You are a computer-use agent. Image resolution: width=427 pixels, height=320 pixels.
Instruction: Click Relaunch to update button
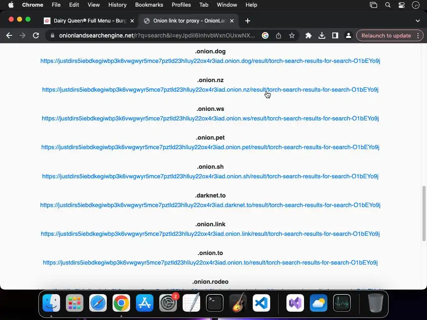click(x=386, y=36)
